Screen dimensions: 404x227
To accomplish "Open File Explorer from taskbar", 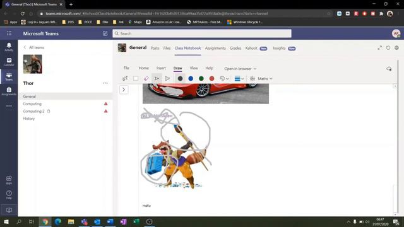I will [x=71, y=221].
